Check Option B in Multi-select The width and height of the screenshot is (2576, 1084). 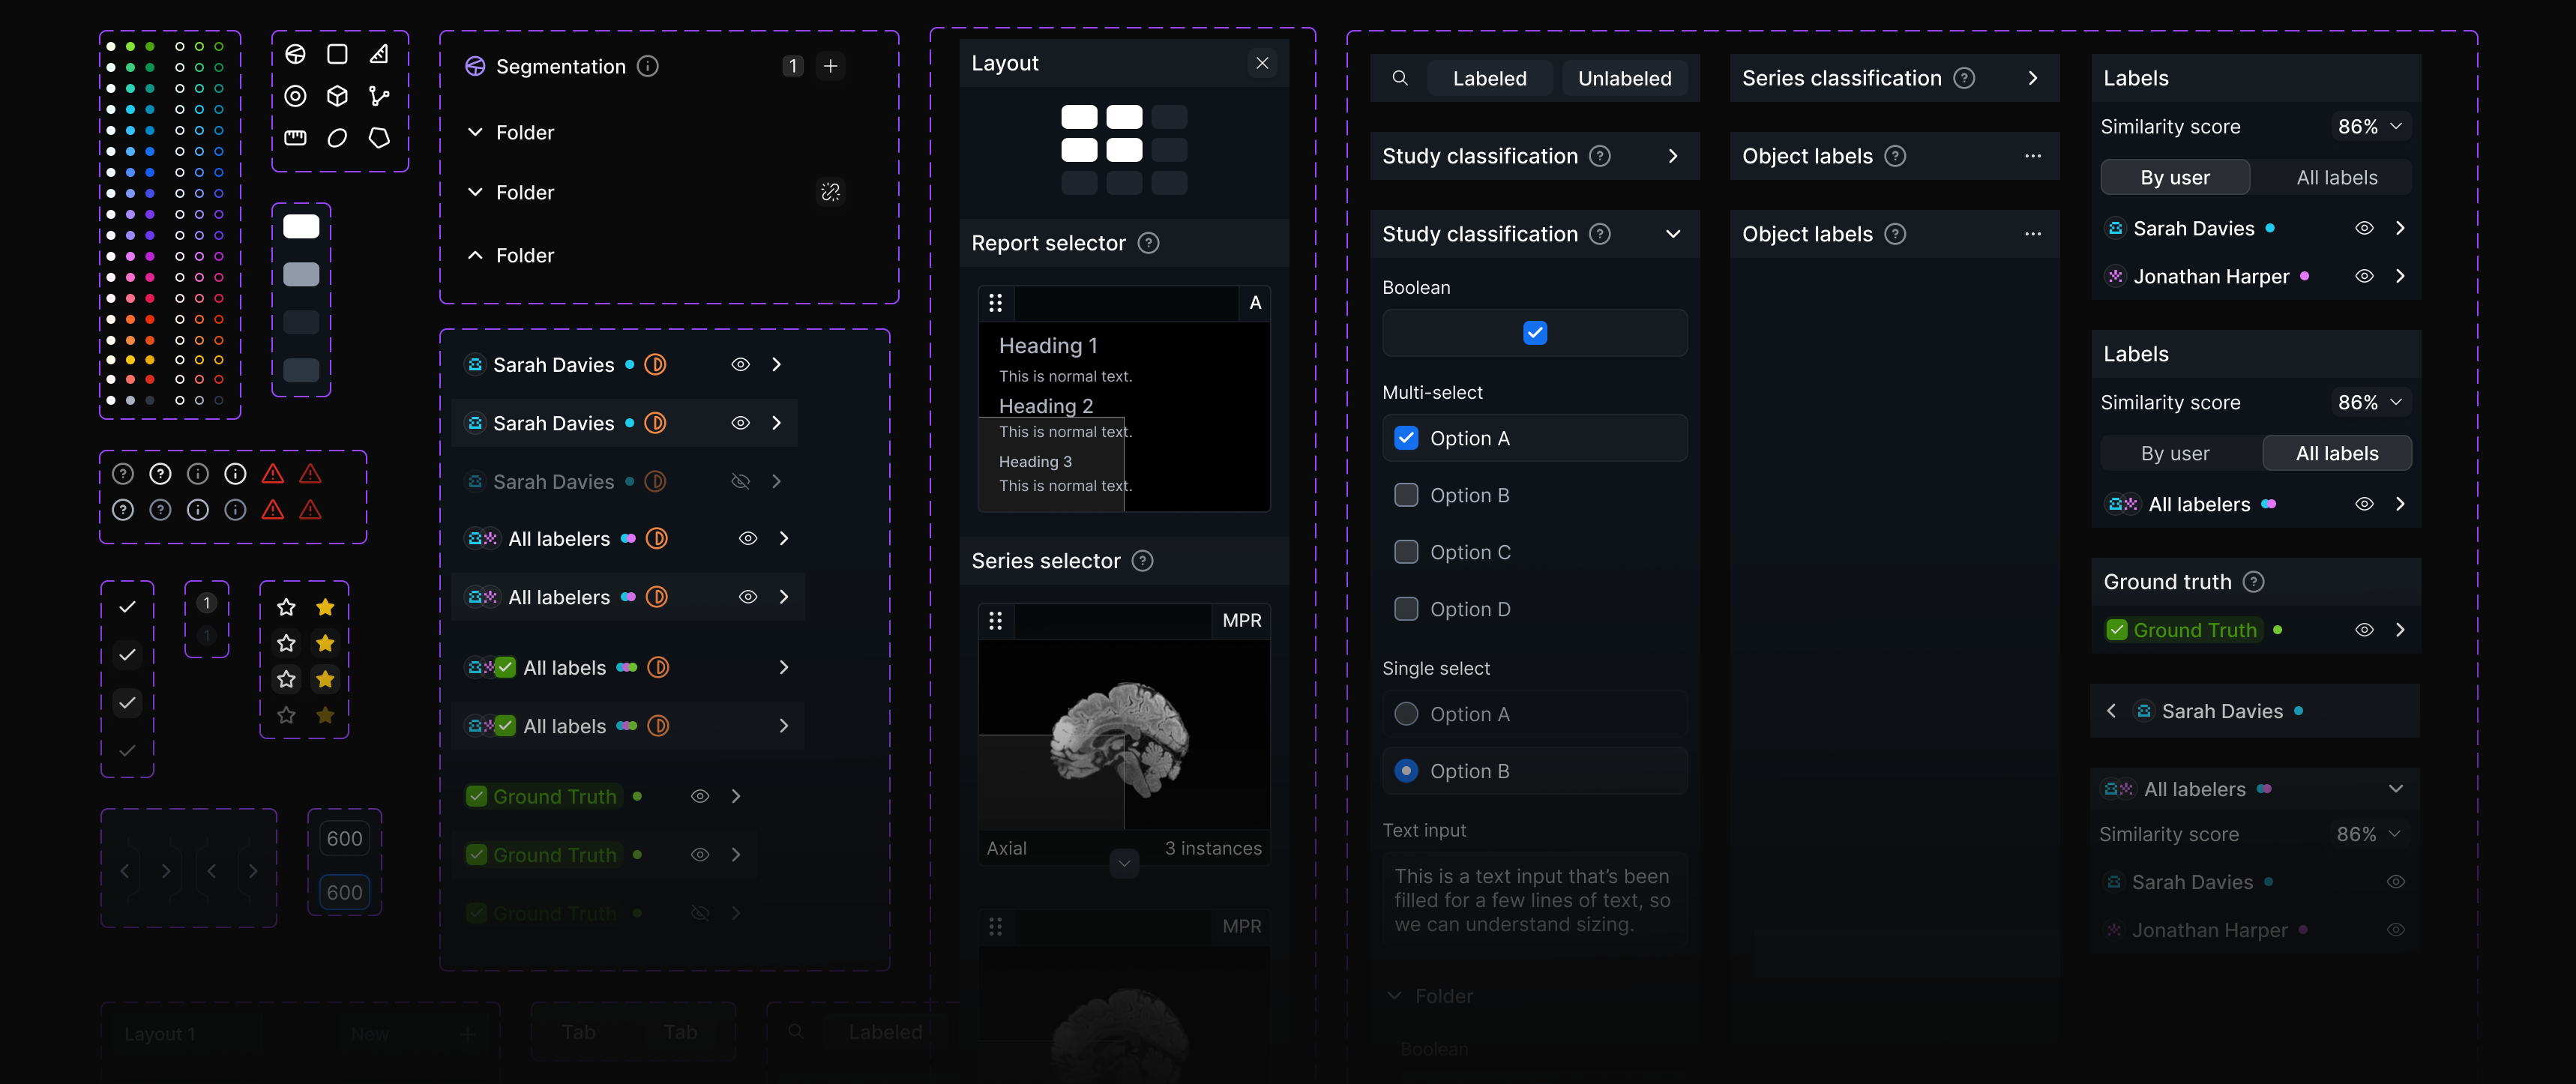coord(1406,495)
